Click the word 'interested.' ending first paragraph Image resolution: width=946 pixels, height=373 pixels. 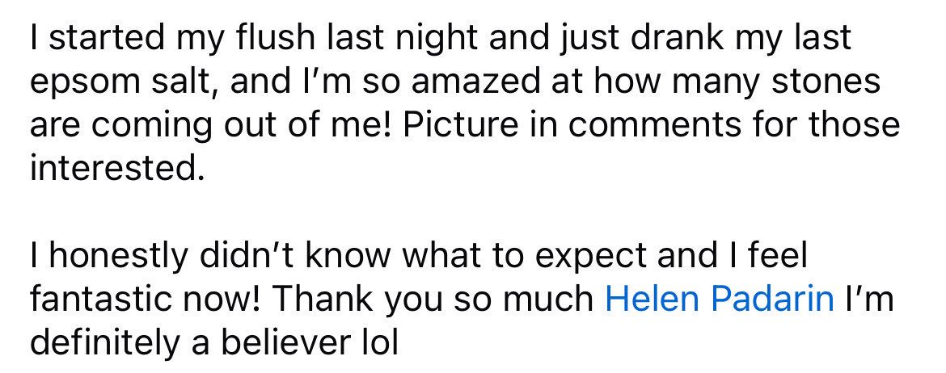click(114, 168)
